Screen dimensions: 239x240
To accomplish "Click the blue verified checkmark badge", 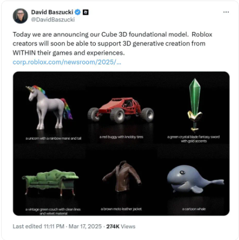I will click(78, 12).
